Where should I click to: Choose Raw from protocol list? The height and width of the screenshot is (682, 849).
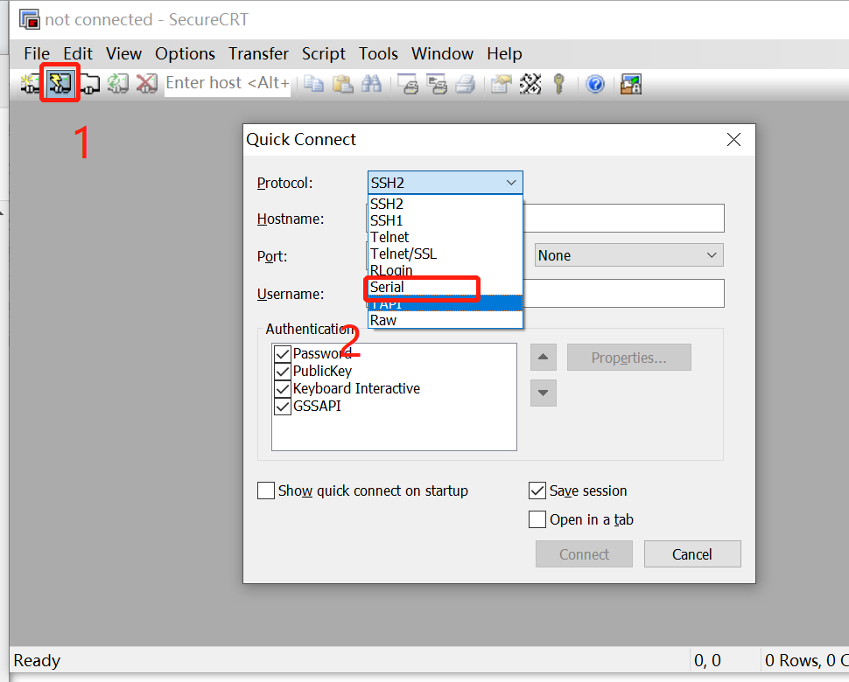pyautogui.click(x=446, y=320)
